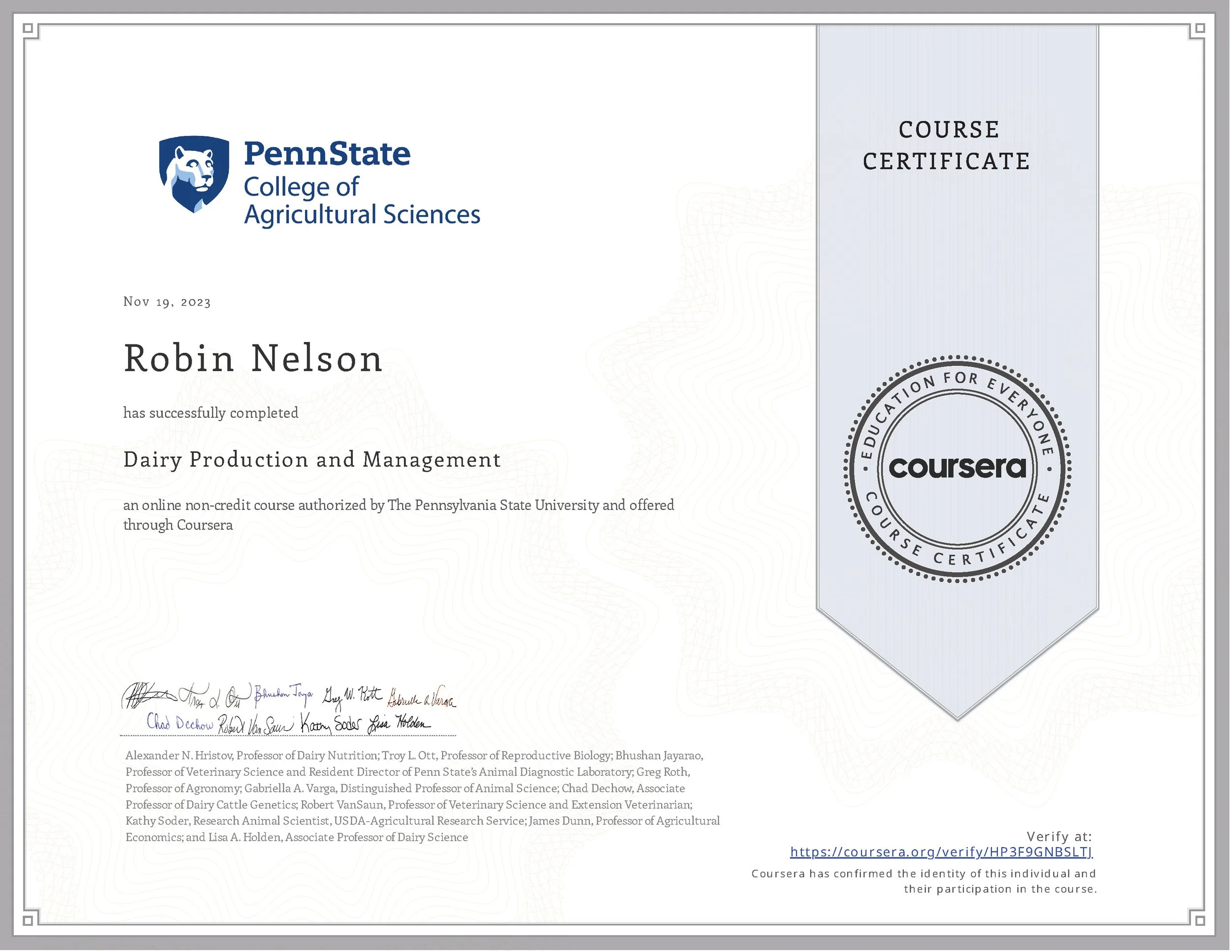This screenshot has width=1232, height=952.
Task: Click the College of Agricultural Sciences text
Action: 361,201
